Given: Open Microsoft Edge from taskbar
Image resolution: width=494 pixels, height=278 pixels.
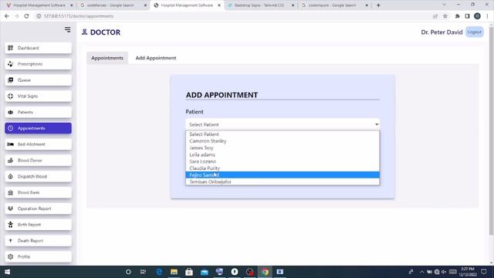Looking at the screenshot, I should pyautogui.click(x=159, y=272).
